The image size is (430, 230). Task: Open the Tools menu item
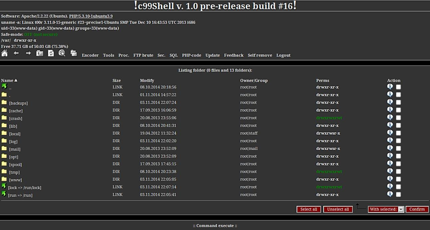108,55
